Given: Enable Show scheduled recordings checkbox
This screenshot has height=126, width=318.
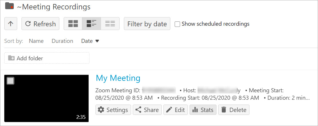Looking at the screenshot, I should point(177,24).
